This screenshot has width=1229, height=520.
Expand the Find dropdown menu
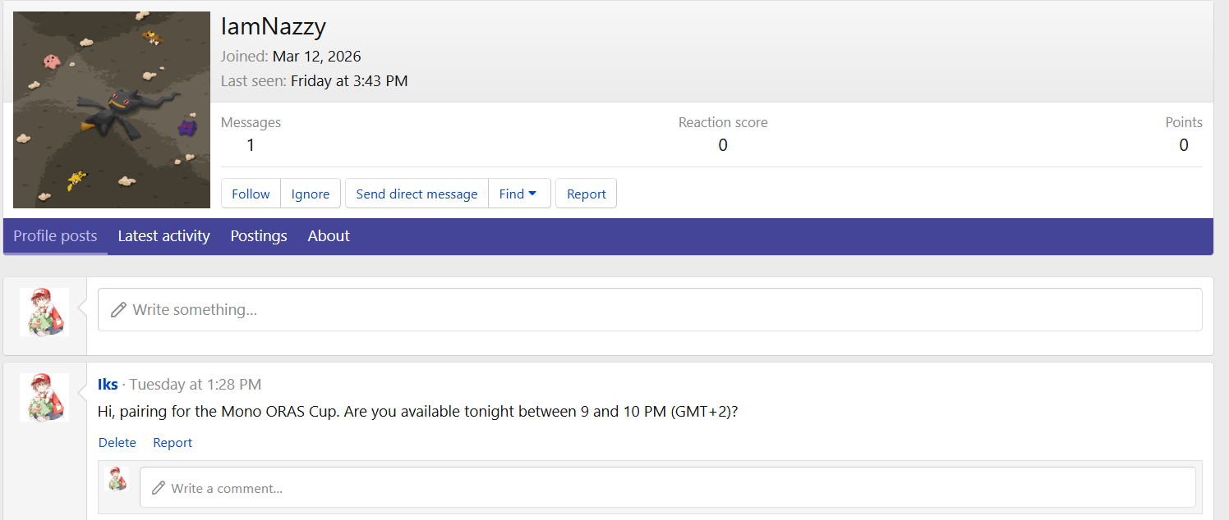point(518,194)
